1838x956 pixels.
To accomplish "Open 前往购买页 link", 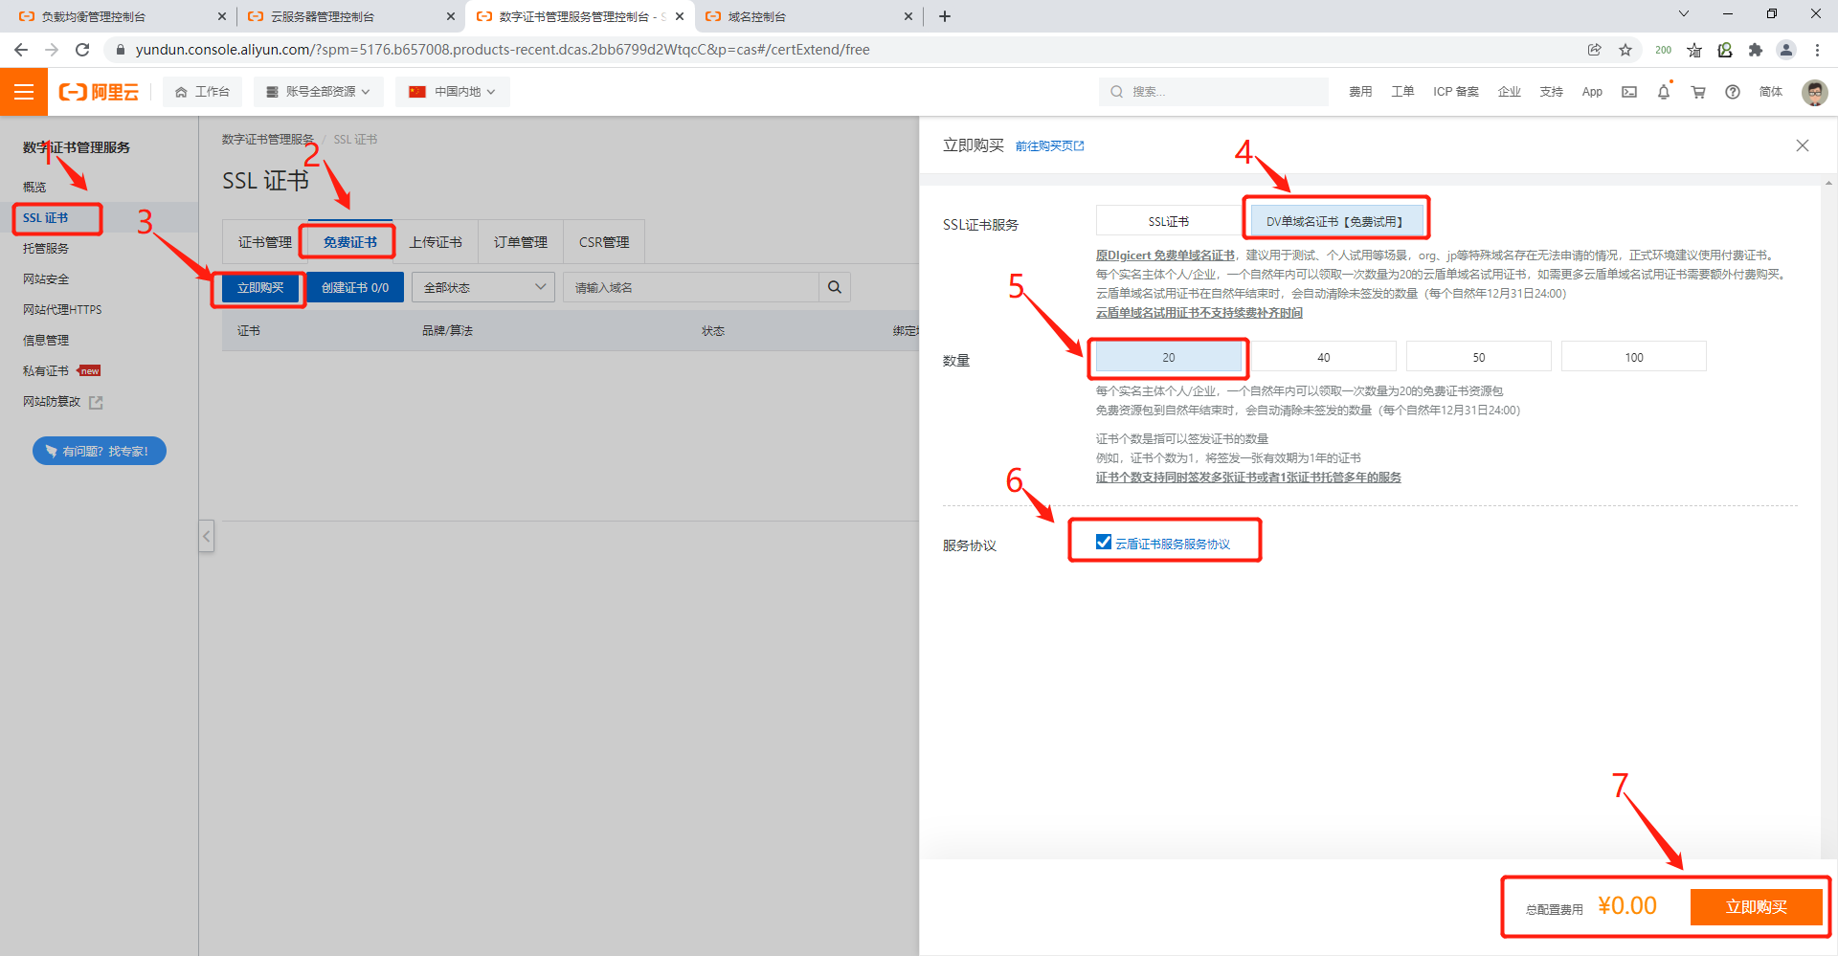I will 1049,145.
